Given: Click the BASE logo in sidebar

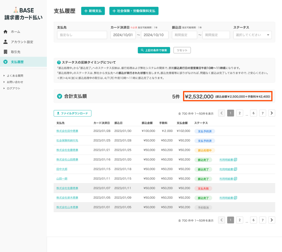Looking at the screenshot, I should (23, 10).
